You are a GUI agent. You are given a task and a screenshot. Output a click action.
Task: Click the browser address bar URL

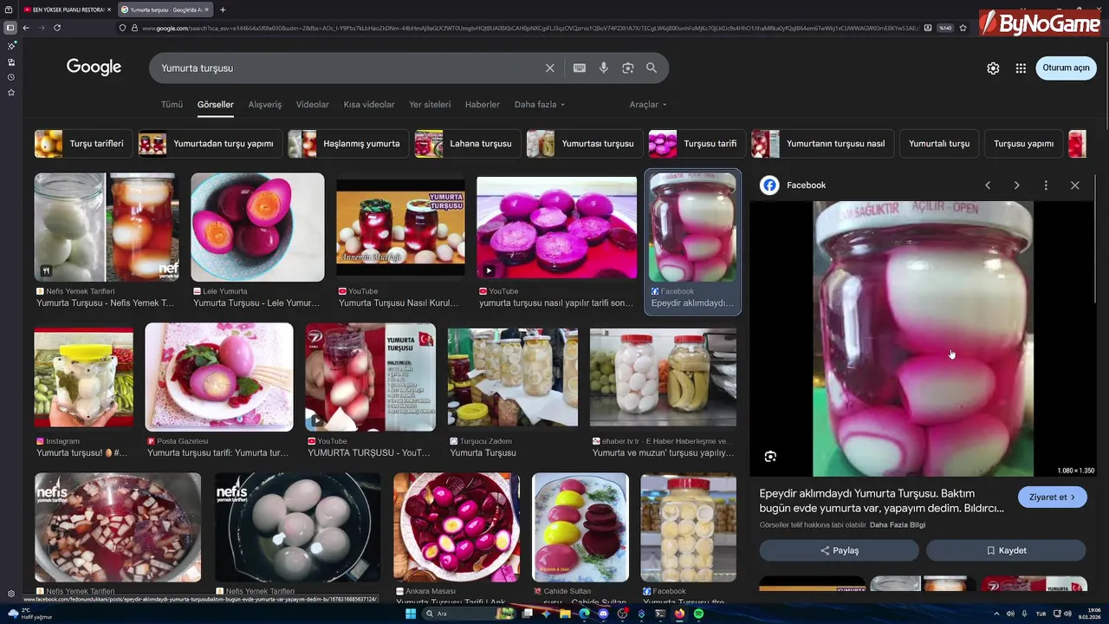pos(529,28)
